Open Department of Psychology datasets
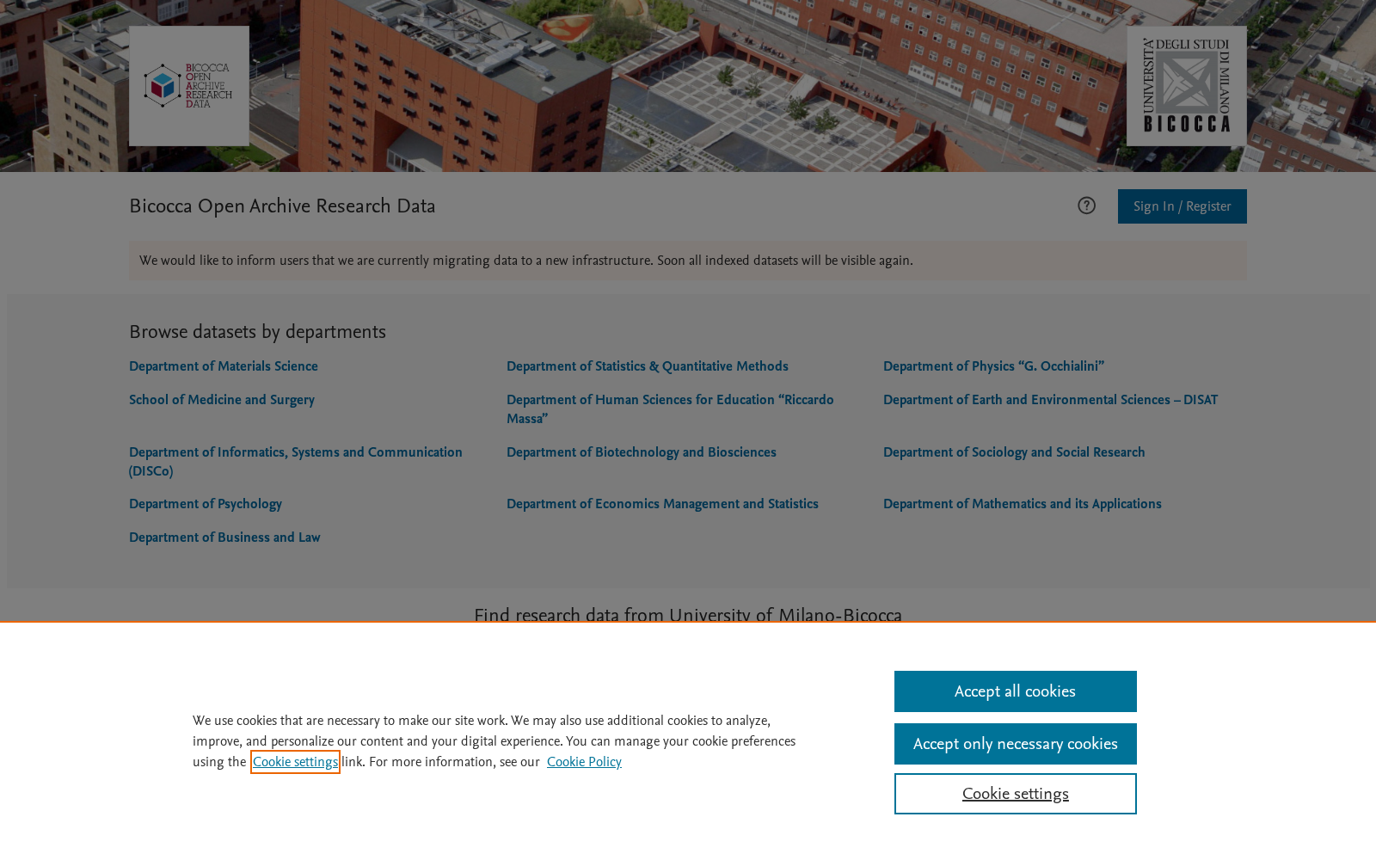This screenshot has width=1376, height=860. 206,504
